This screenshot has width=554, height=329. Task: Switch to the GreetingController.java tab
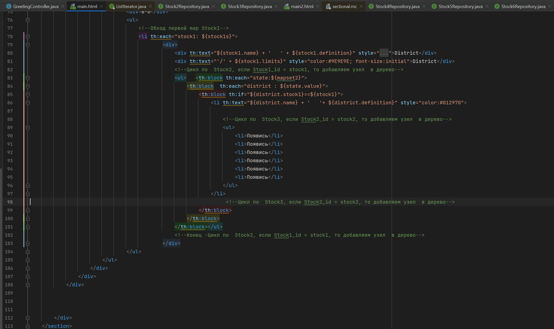35,6
